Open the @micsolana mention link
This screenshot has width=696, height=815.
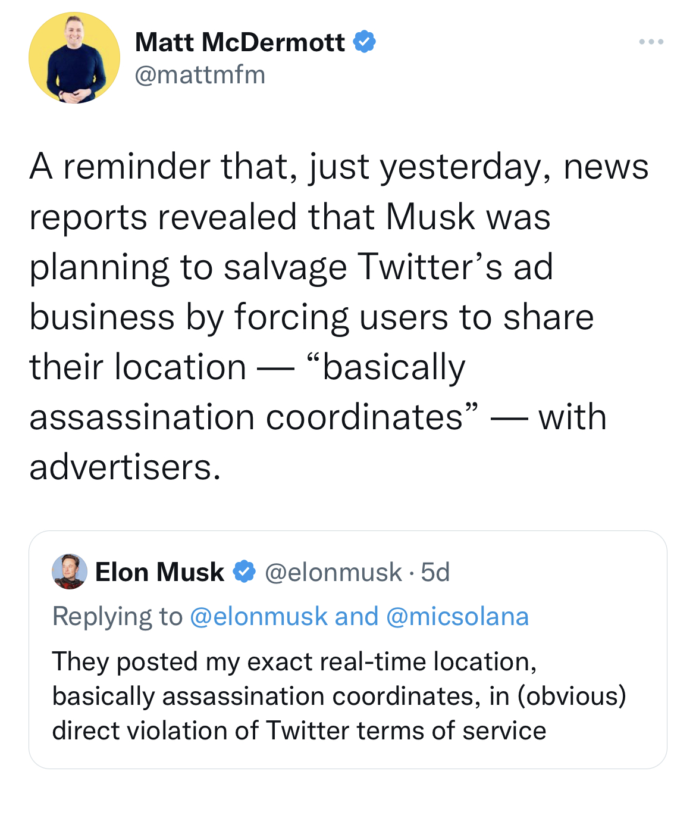pyautogui.click(x=457, y=617)
